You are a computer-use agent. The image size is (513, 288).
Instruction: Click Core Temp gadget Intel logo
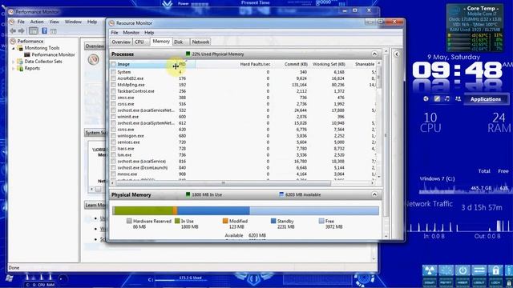454,11
